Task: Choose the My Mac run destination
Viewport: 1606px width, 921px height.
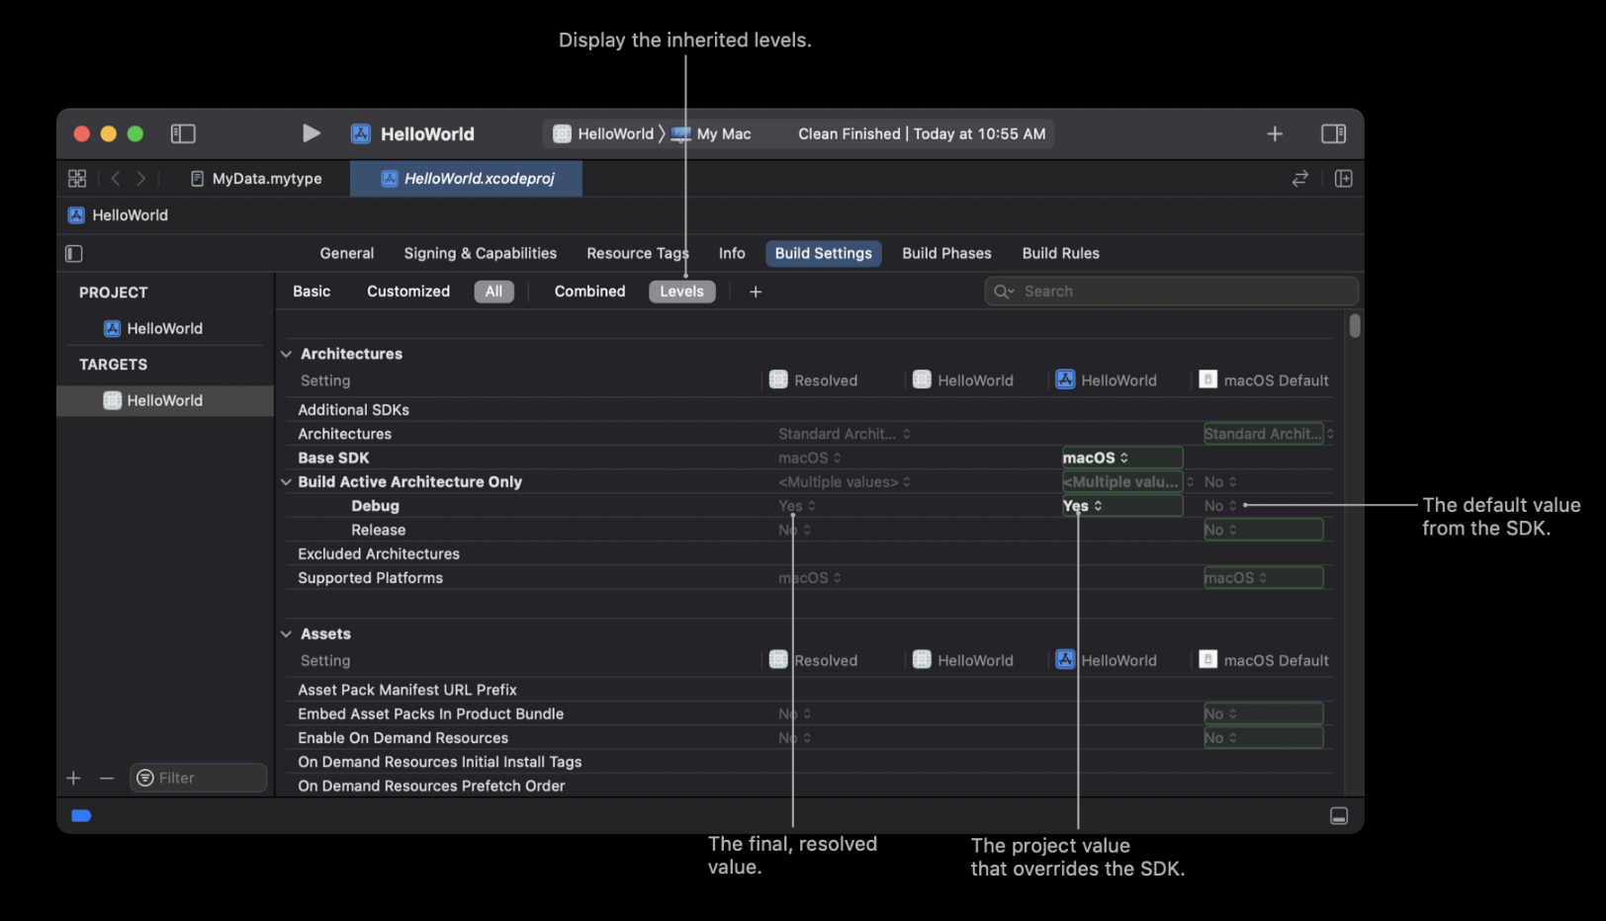Action: tap(712, 133)
